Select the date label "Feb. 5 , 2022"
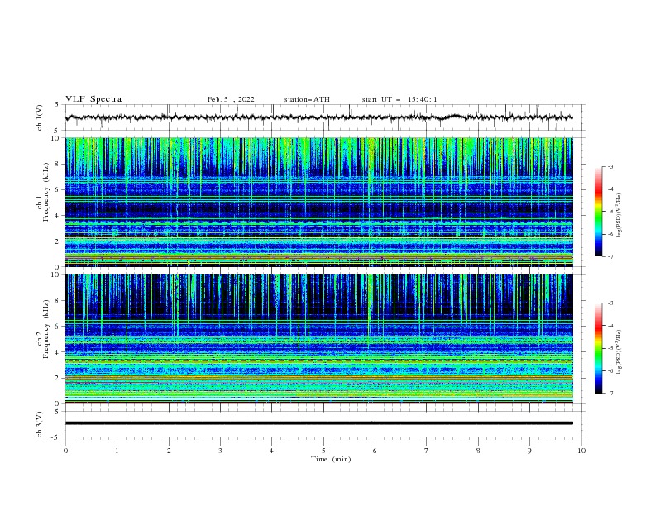The height and width of the screenshot is (506, 655). 231,99
